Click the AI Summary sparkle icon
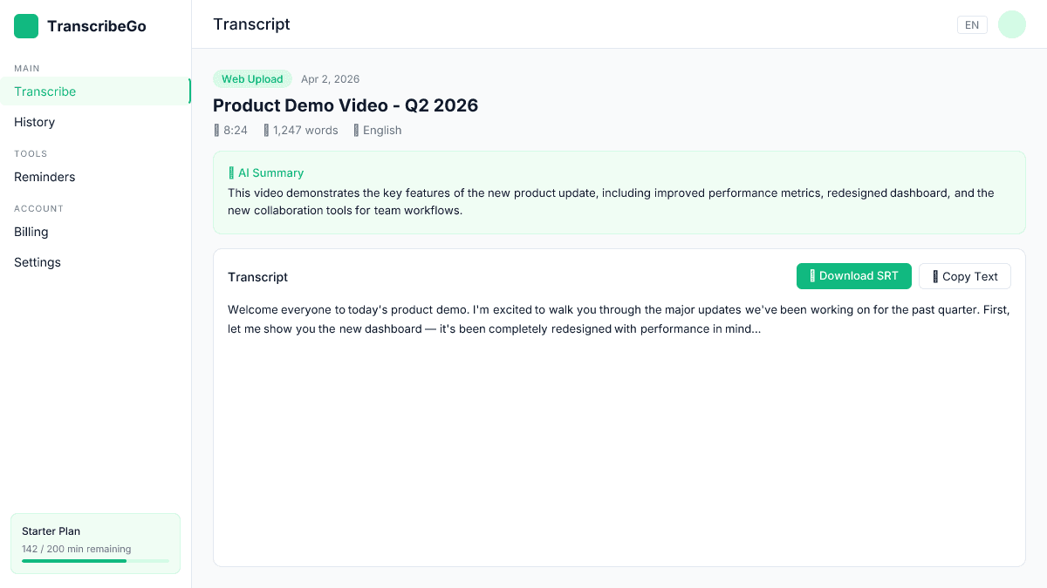Screen dimensions: 1047x588 [x=232, y=172]
